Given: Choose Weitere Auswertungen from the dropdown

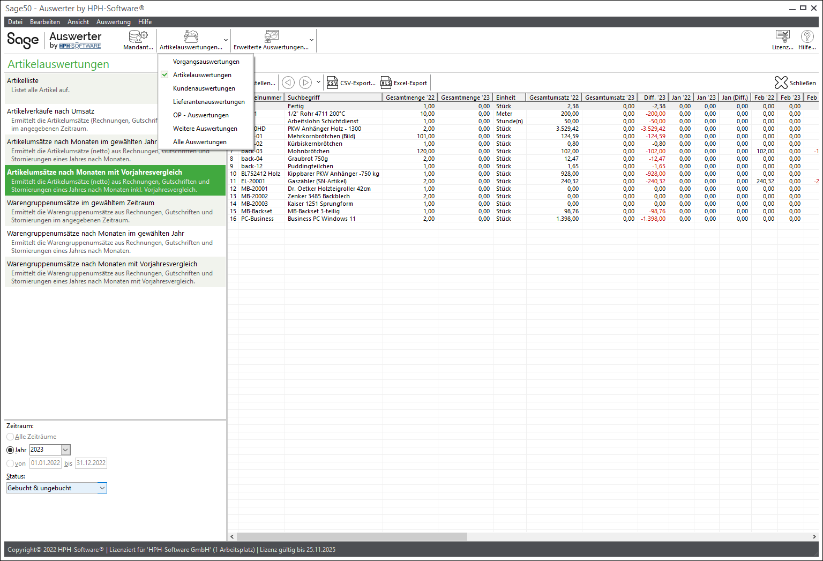Looking at the screenshot, I should pyautogui.click(x=205, y=129).
